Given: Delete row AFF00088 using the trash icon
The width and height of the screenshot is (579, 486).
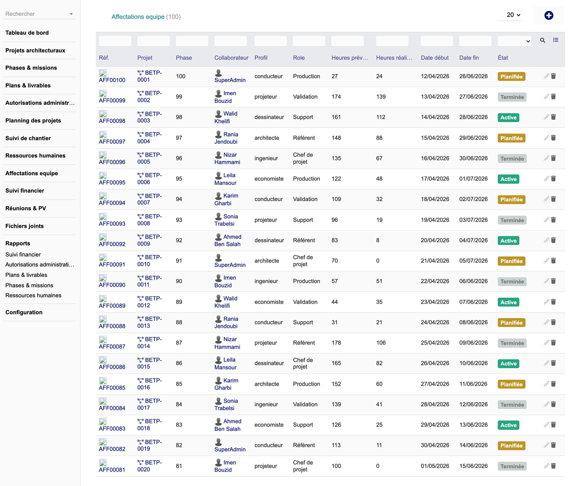Looking at the screenshot, I should pos(553,322).
